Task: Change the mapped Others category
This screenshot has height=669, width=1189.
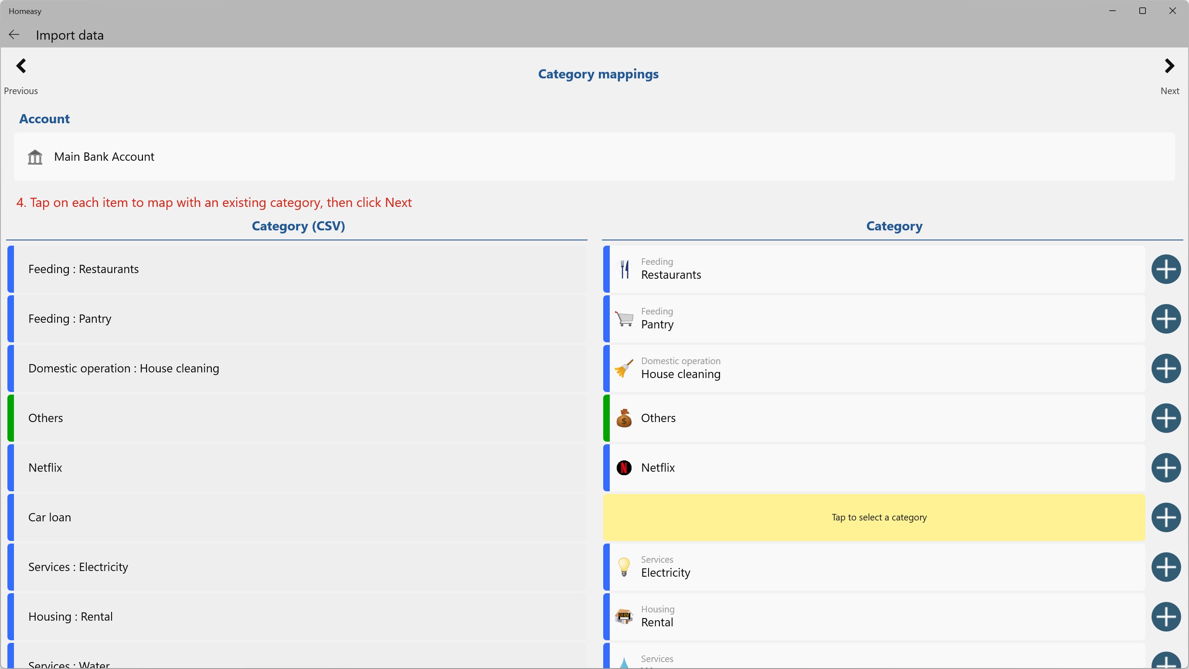Action: point(873,418)
